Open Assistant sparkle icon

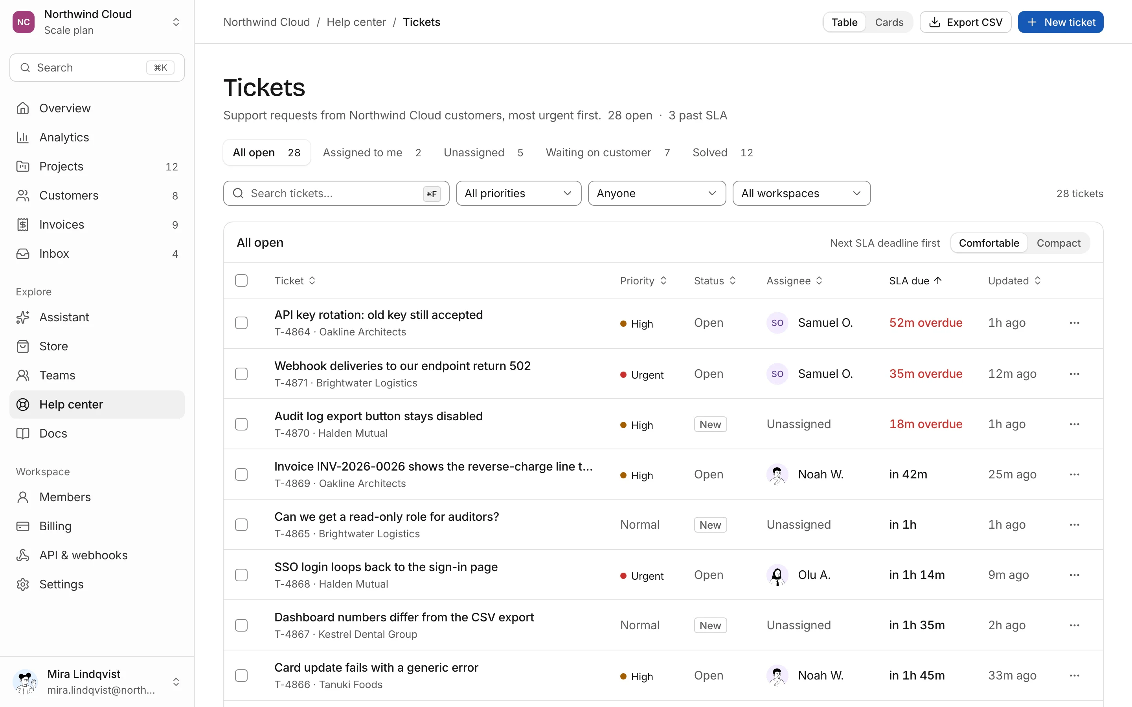pos(22,317)
